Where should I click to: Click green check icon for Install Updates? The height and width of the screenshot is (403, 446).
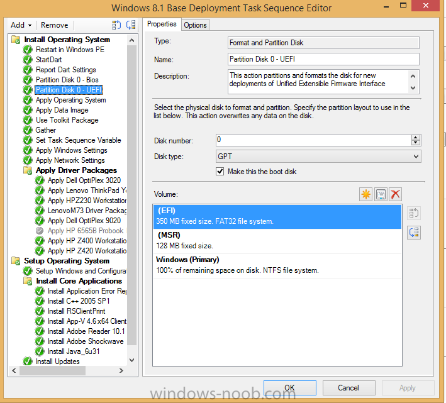pos(28,362)
